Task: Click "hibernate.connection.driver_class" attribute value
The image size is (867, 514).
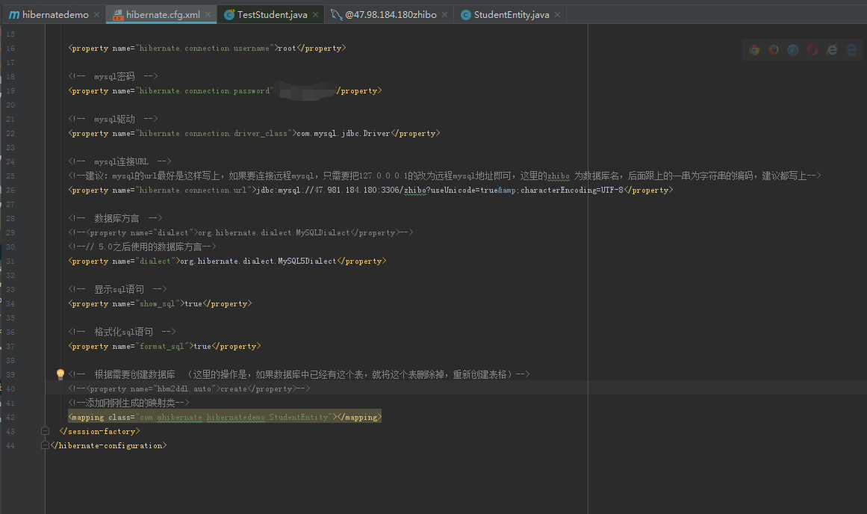Action: [x=213, y=133]
